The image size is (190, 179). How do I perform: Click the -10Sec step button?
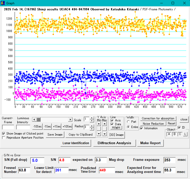(x=37, y=126)
